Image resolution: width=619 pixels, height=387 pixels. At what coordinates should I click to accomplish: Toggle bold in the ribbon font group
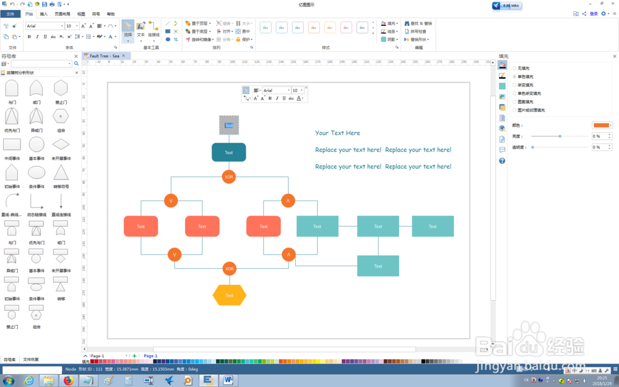click(x=29, y=37)
